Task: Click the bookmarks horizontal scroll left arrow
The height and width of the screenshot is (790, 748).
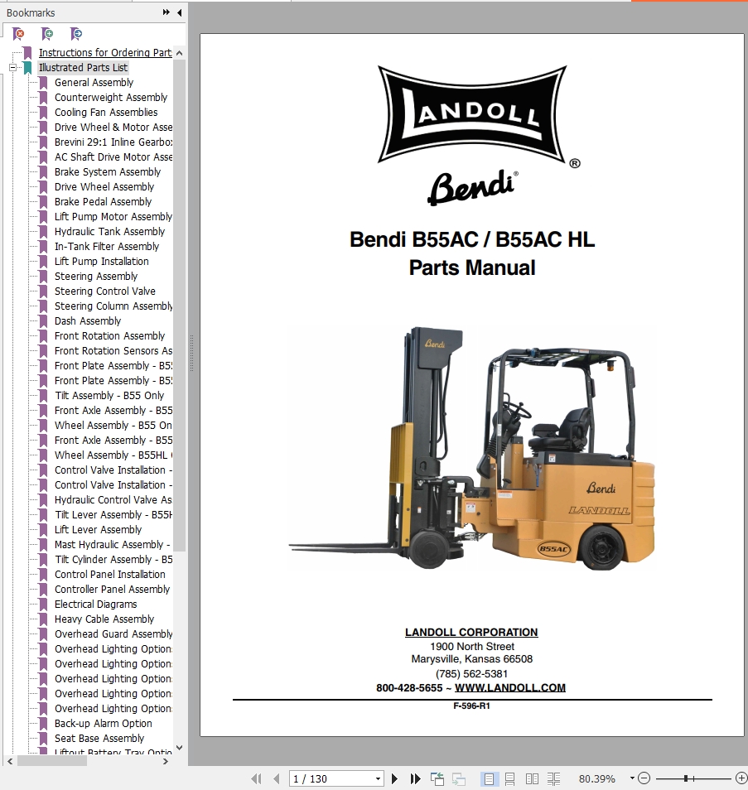Action: click(x=10, y=761)
